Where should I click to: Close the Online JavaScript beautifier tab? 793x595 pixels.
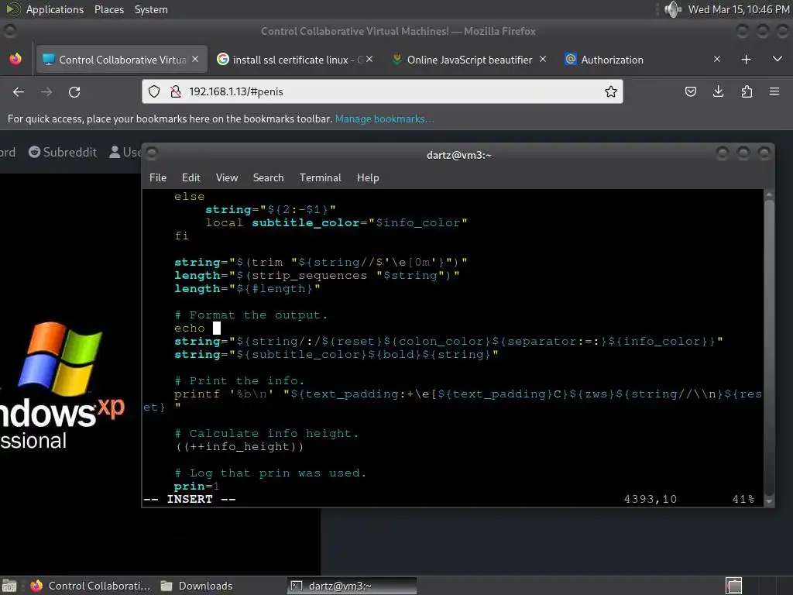pos(543,59)
